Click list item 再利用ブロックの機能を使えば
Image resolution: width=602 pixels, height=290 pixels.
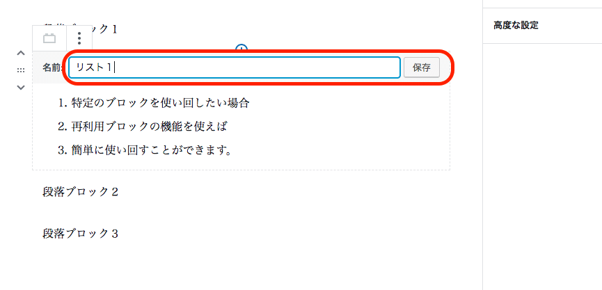(149, 127)
